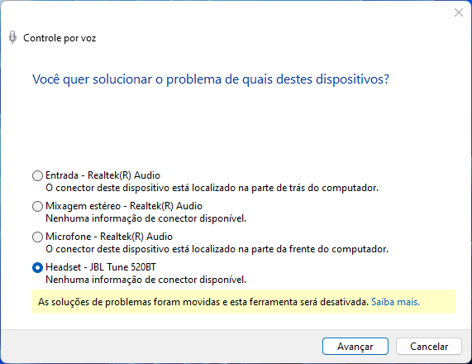The width and height of the screenshot is (472, 364).
Task: Pick the Microfone - Realtek(R) Audio radio button
Action: [x=37, y=237]
